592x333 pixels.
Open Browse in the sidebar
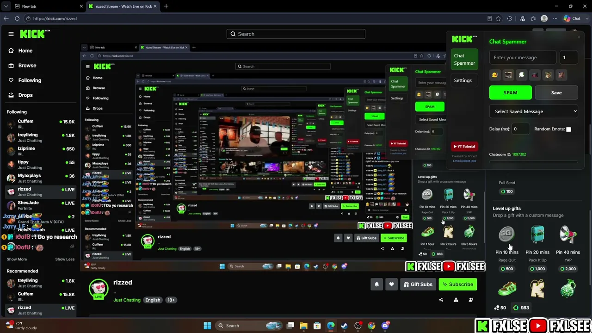[x=27, y=65]
